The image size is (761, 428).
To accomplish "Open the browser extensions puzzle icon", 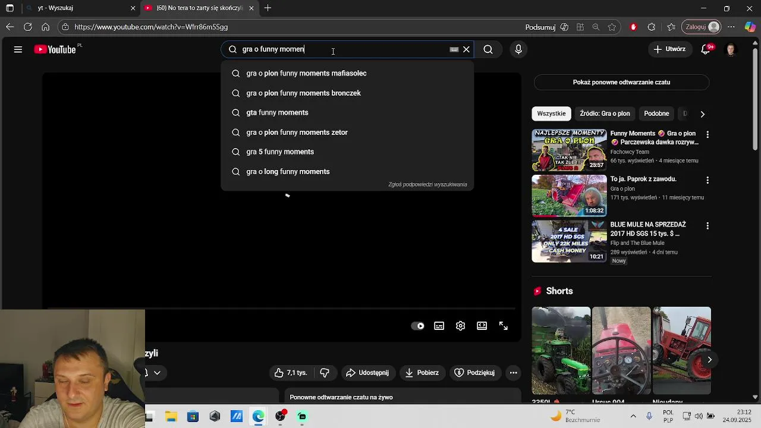I will (x=652, y=27).
